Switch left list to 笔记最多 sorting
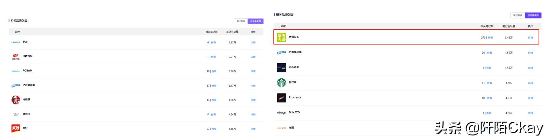Image resolution: width=548 pixels, height=140 pixels. pos(241,21)
